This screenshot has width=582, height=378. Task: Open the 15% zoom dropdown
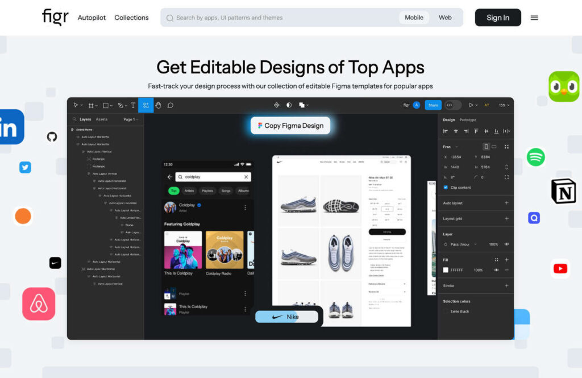[504, 105]
